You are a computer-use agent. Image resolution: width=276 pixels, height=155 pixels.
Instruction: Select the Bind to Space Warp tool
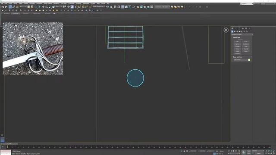point(17,7)
